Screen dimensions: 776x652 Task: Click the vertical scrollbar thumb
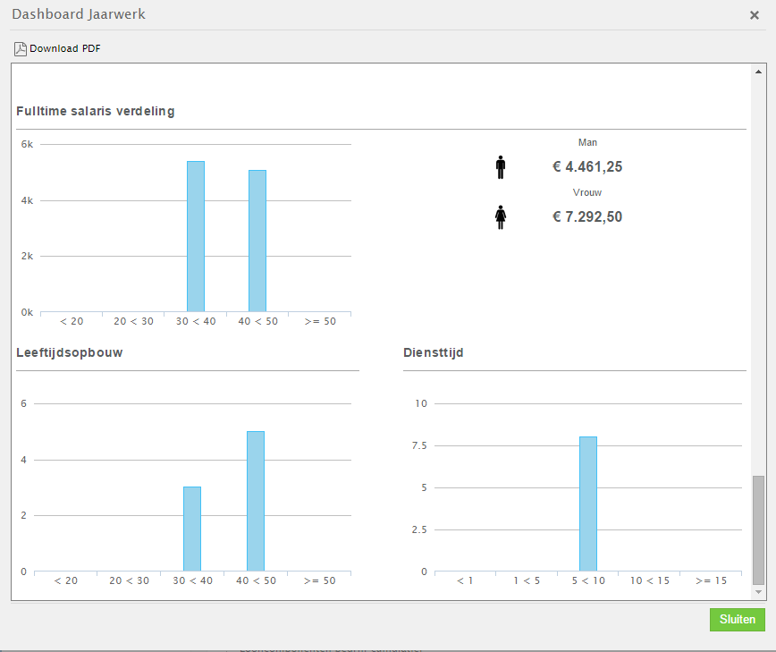pyautogui.click(x=758, y=530)
